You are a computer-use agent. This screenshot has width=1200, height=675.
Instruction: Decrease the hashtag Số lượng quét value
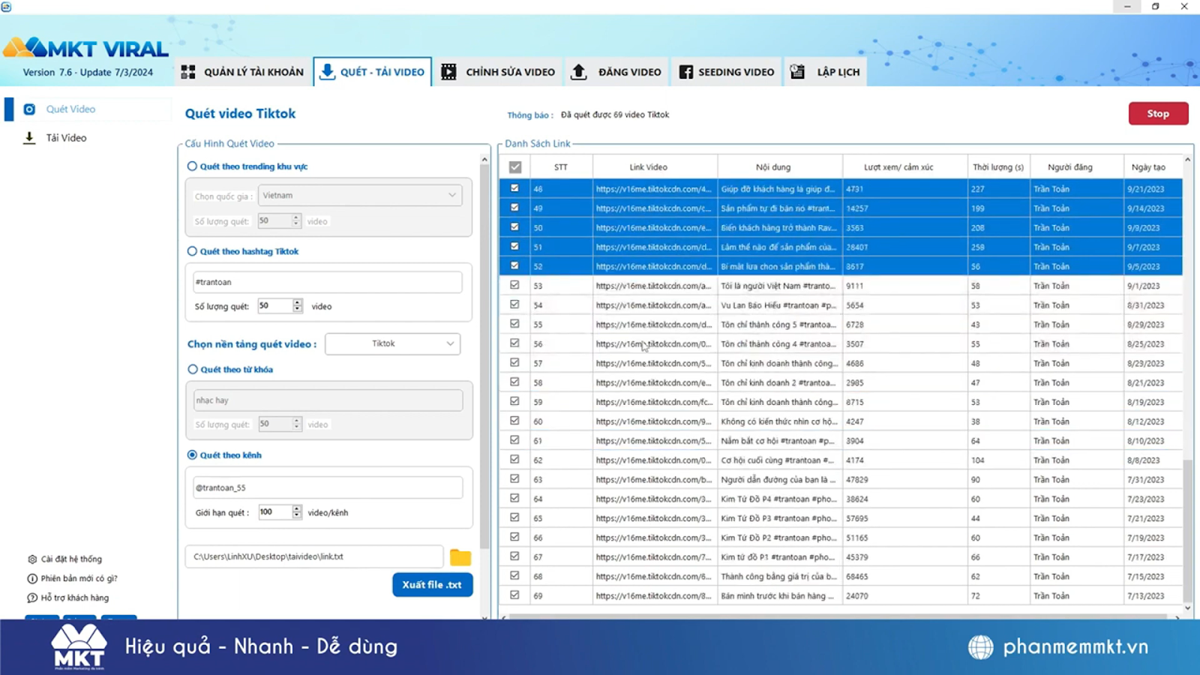click(298, 309)
